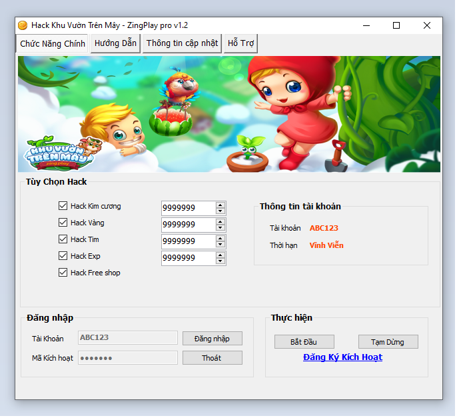Image resolution: width=457 pixels, height=418 pixels.
Task: Decrease the Hack Kim cương value arrow
Action: coord(221,211)
